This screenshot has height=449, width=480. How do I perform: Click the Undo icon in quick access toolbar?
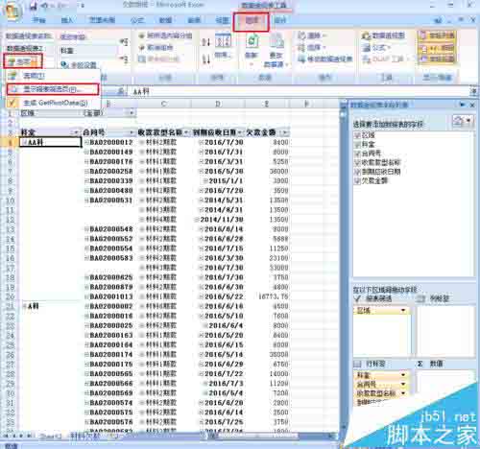tap(45, 6)
